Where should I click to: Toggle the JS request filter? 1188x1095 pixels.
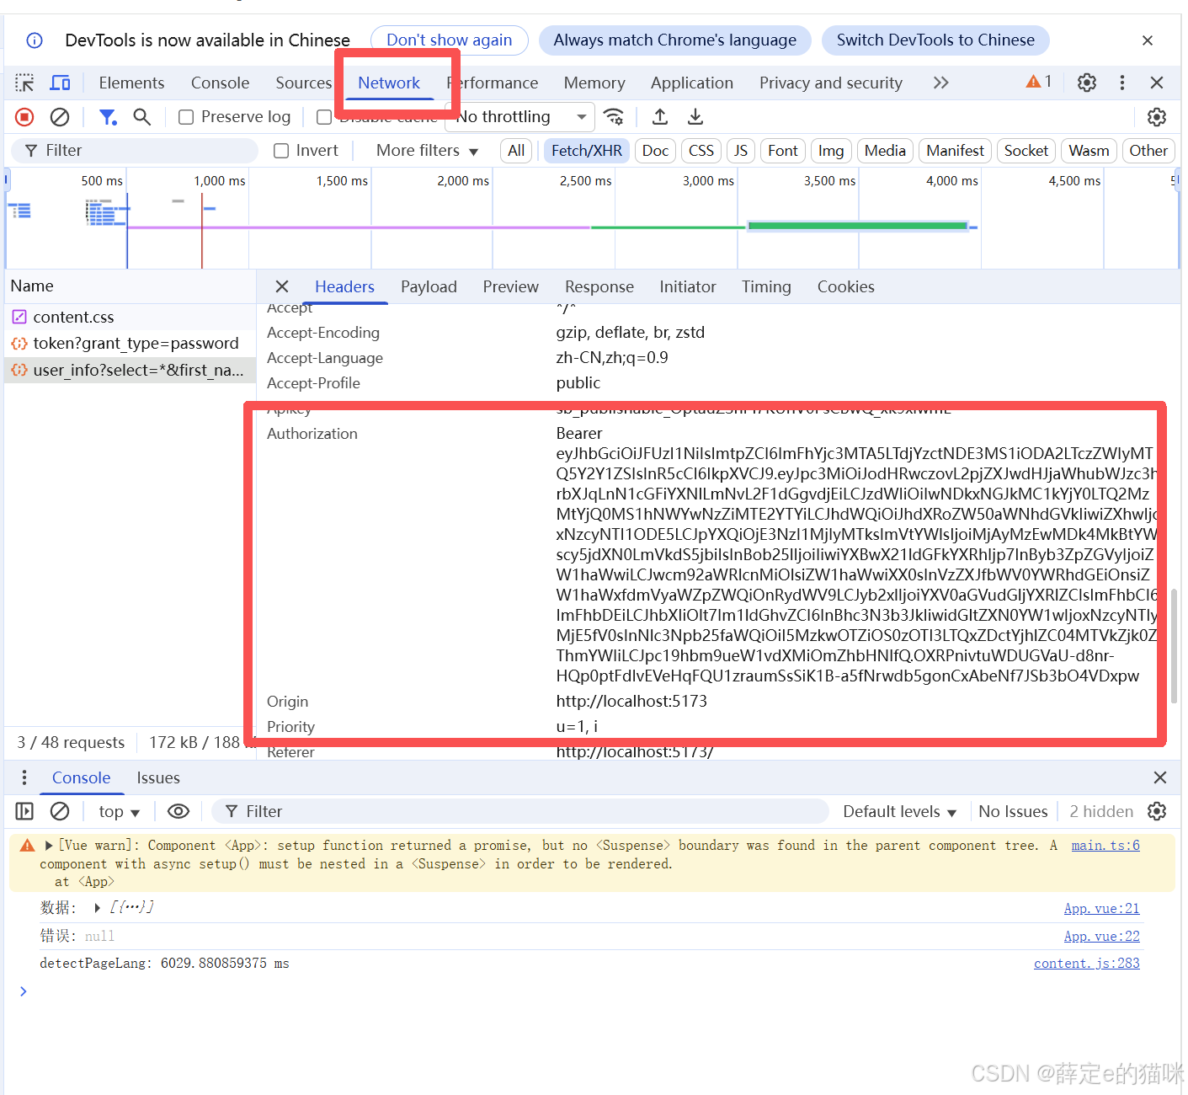coord(741,151)
